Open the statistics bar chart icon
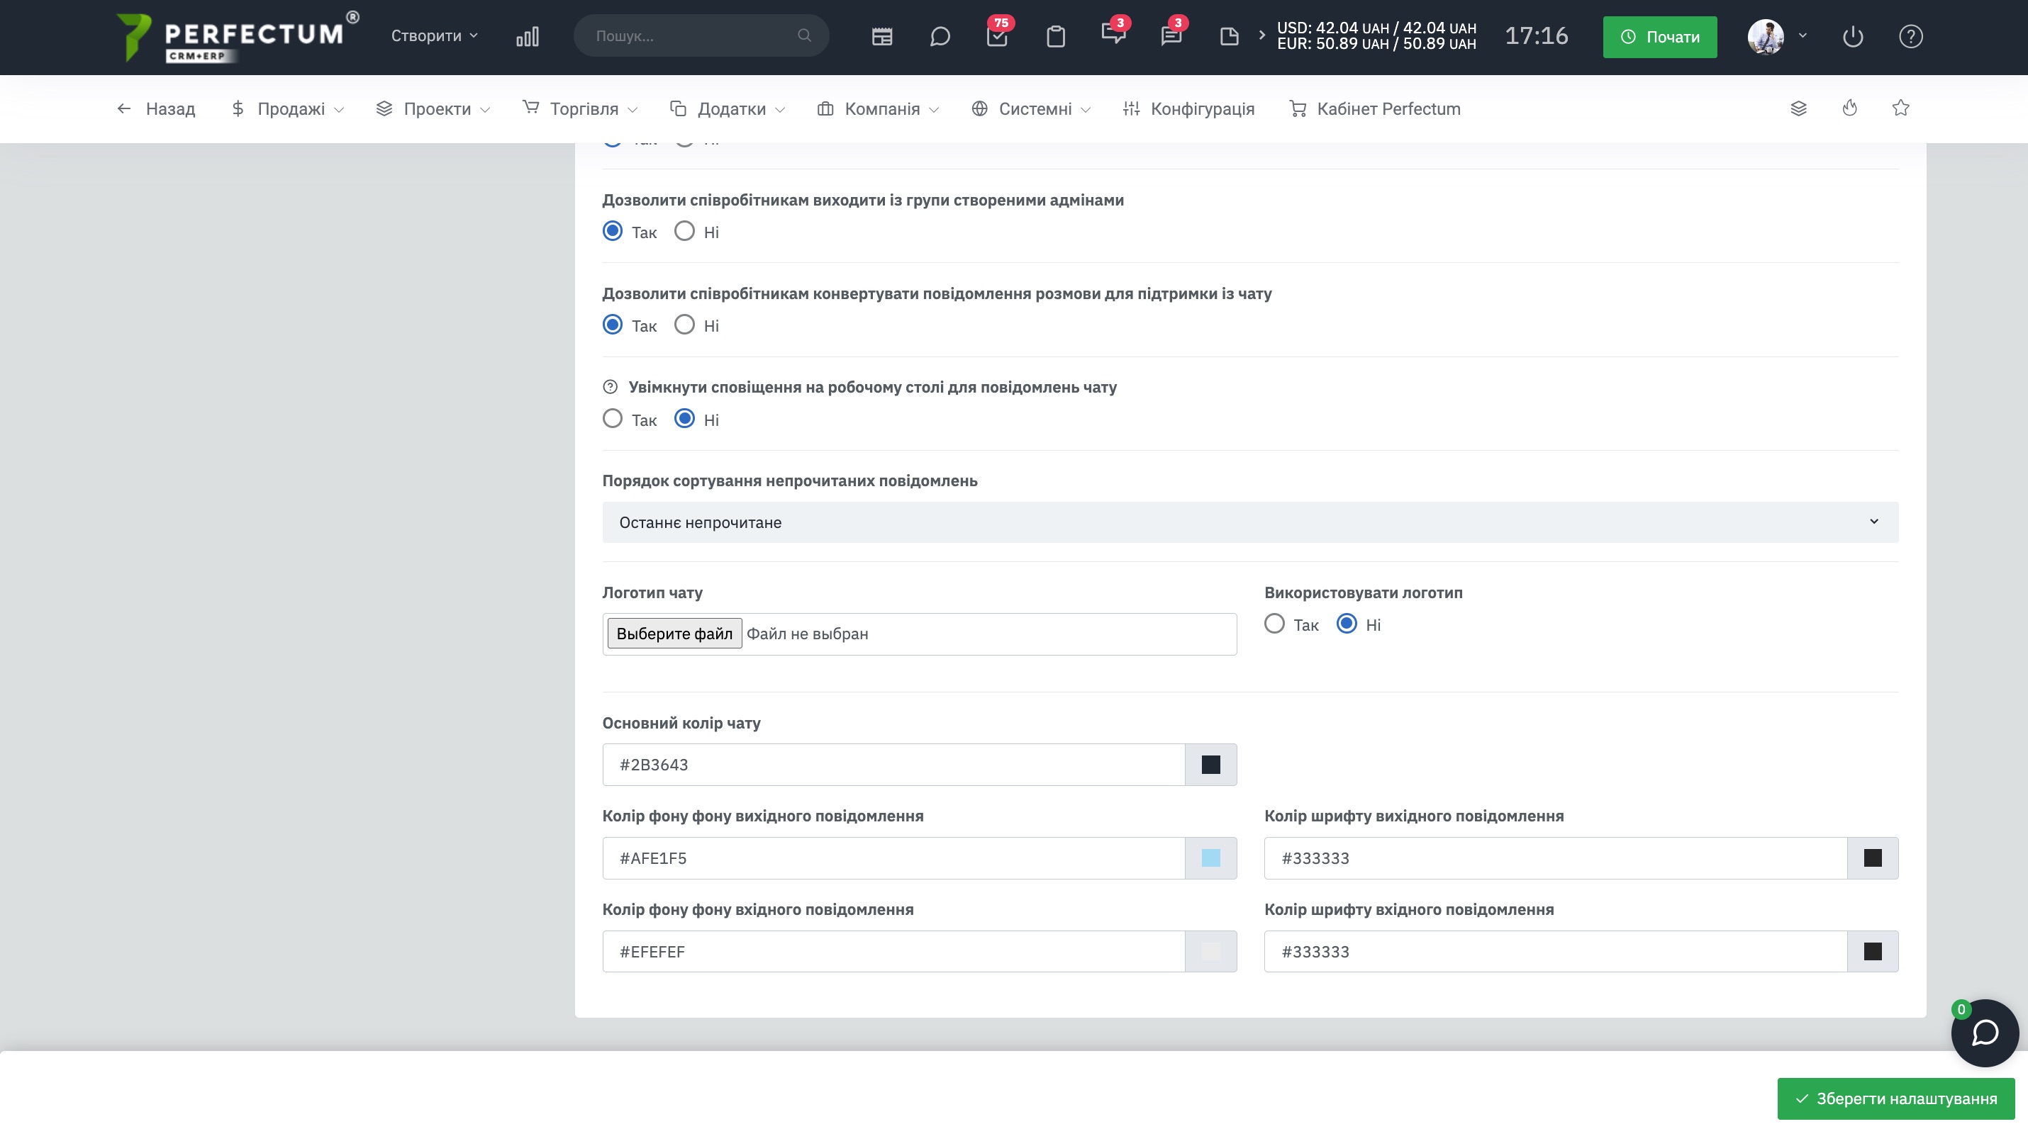 [528, 36]
